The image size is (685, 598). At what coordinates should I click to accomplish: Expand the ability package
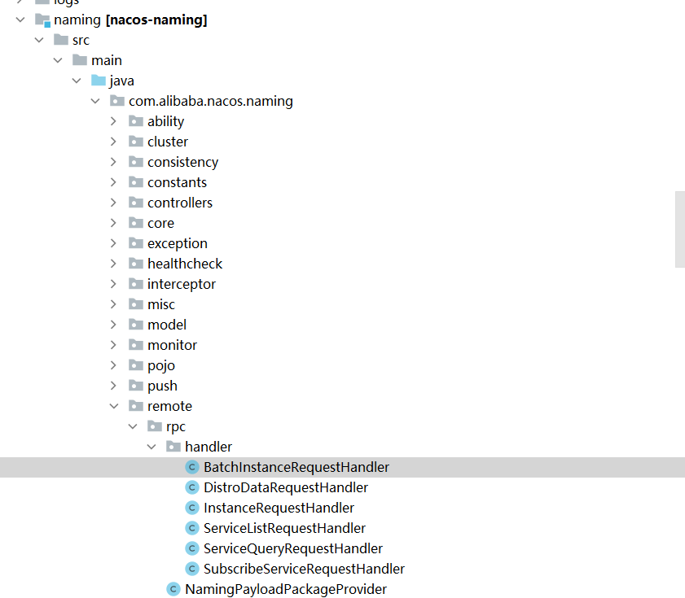tap(114, 120)
